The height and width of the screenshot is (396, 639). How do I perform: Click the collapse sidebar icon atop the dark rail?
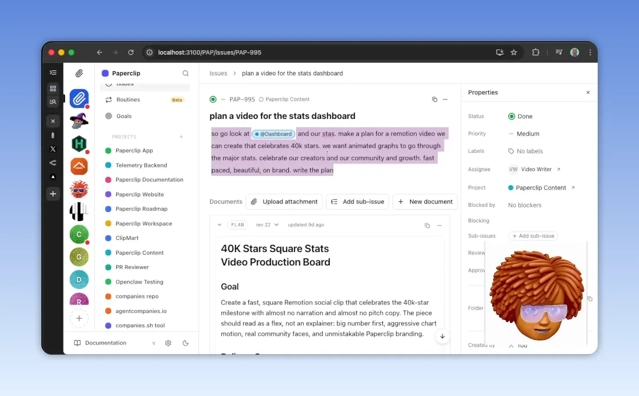point(53,72)
